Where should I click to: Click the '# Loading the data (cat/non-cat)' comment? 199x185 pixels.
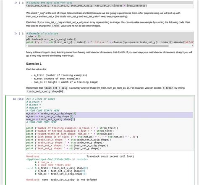point(50,3)
